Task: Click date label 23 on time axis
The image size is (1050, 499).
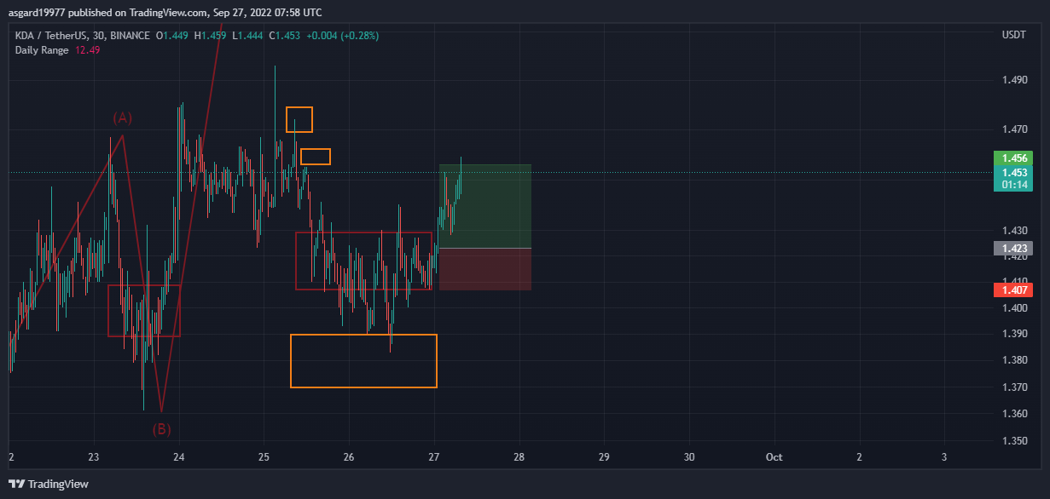Action: coord(94,457)
